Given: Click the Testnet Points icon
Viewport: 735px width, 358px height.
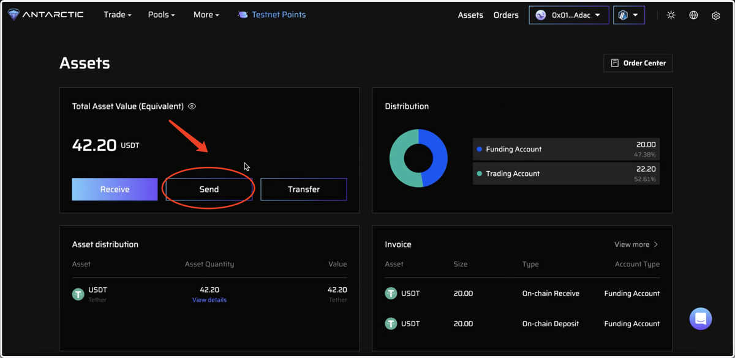Looking at the screenshot, I should [x=243, y=15].
